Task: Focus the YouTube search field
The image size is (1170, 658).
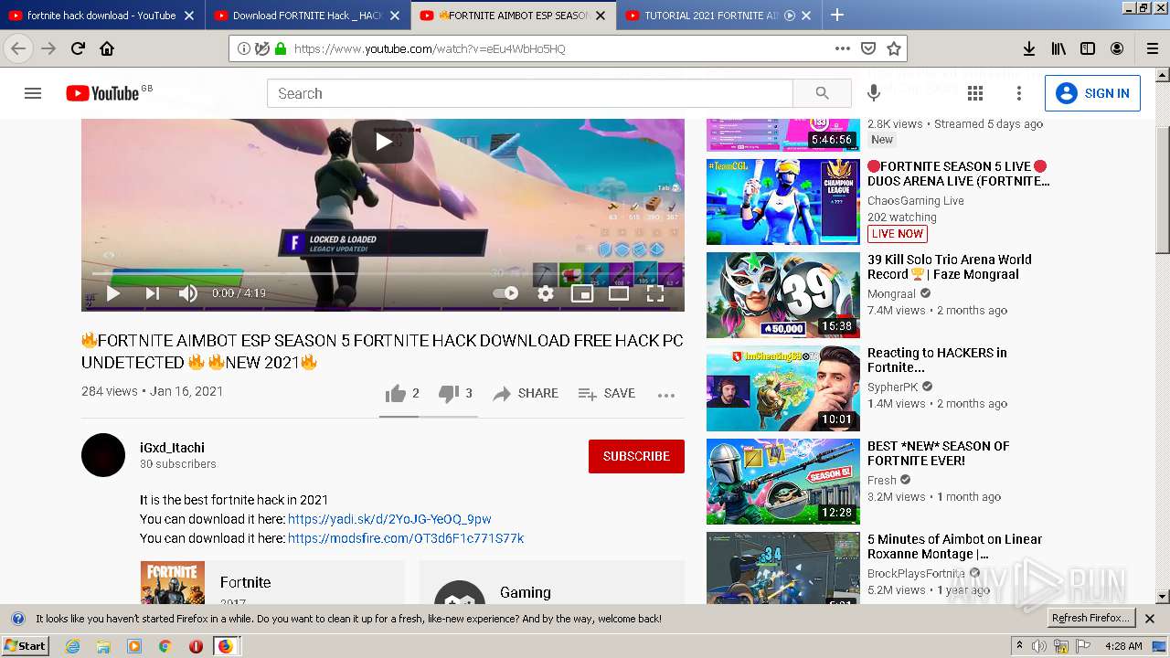Action: (x=530, y=93)
